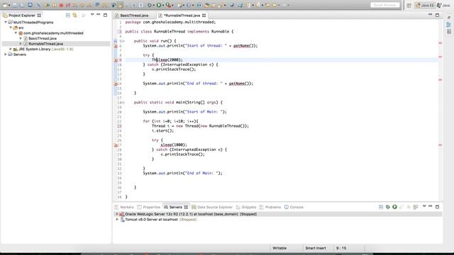Click the error marker on line 14
Image resolution: width=454 pixels, height=255 pixels.
(x=116, y=84)
